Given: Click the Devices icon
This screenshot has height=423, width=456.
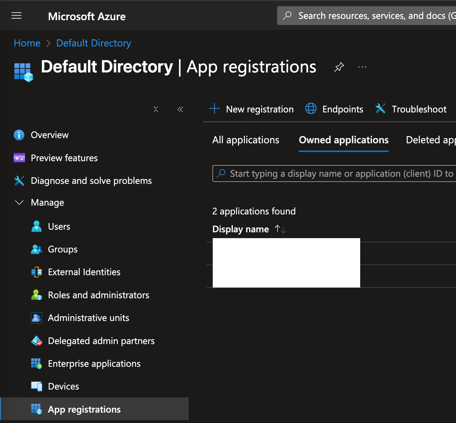Looking at the screenshot, I should coord(36,386).
